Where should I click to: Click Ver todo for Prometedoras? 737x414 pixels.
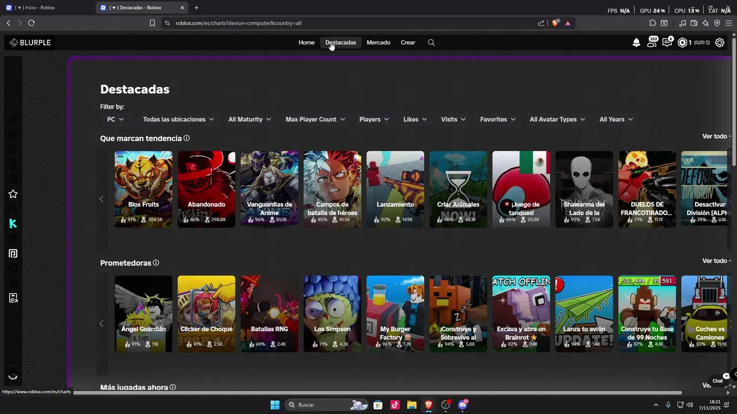(x=716, y=261)
